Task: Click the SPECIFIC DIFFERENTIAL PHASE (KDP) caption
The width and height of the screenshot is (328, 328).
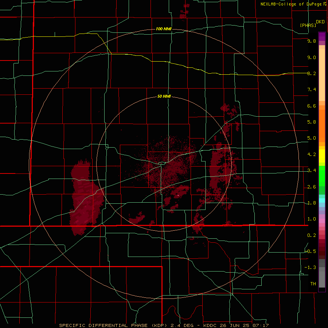Action: point(112,325)
